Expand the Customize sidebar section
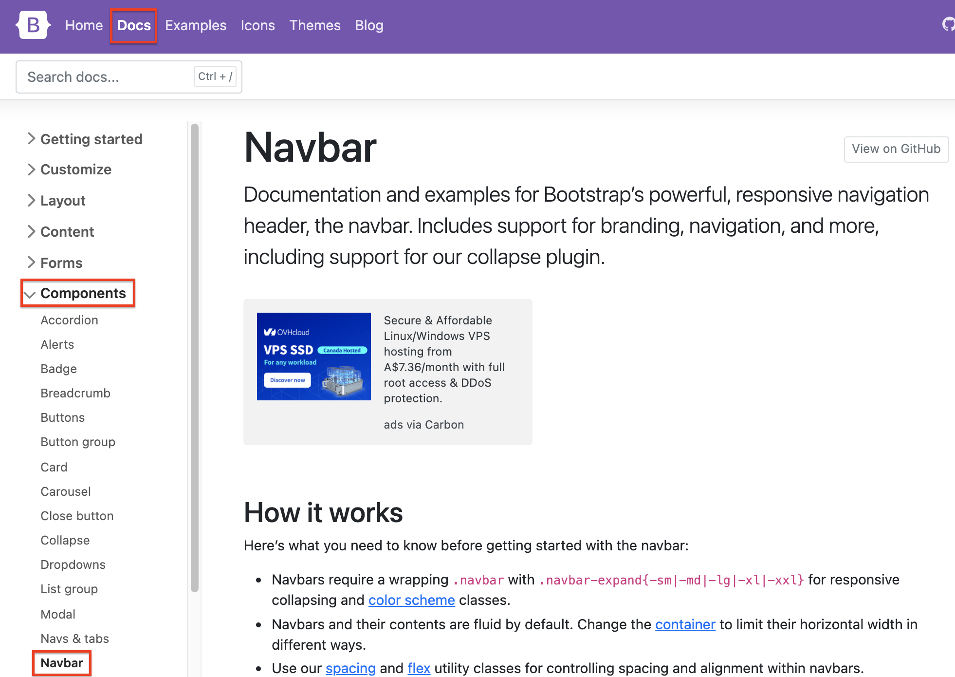 tap(75, 169)
